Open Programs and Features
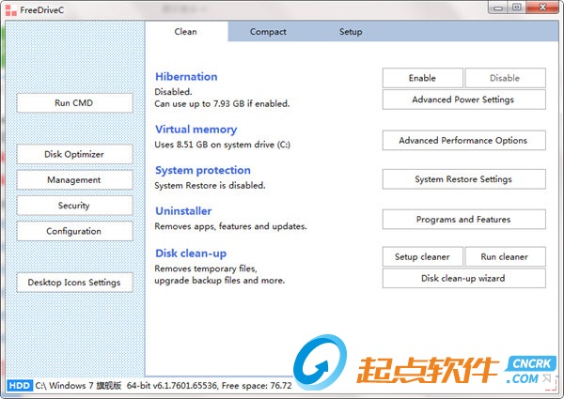This screenshot has width=564, height=399. tap(463, 220)
